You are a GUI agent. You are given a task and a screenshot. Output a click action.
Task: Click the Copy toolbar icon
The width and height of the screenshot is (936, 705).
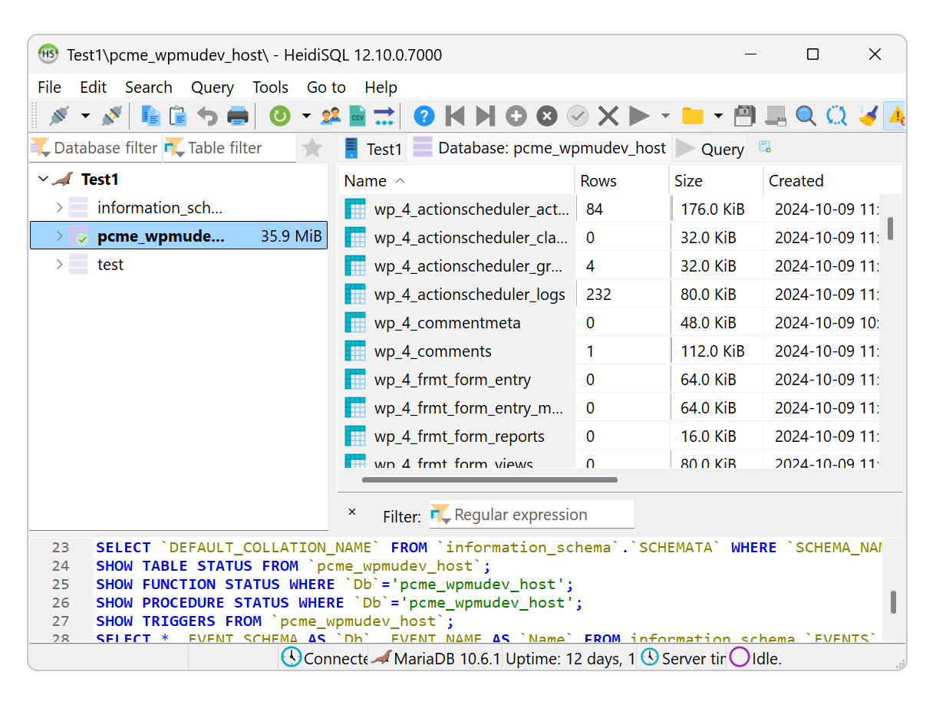(150, 117)
